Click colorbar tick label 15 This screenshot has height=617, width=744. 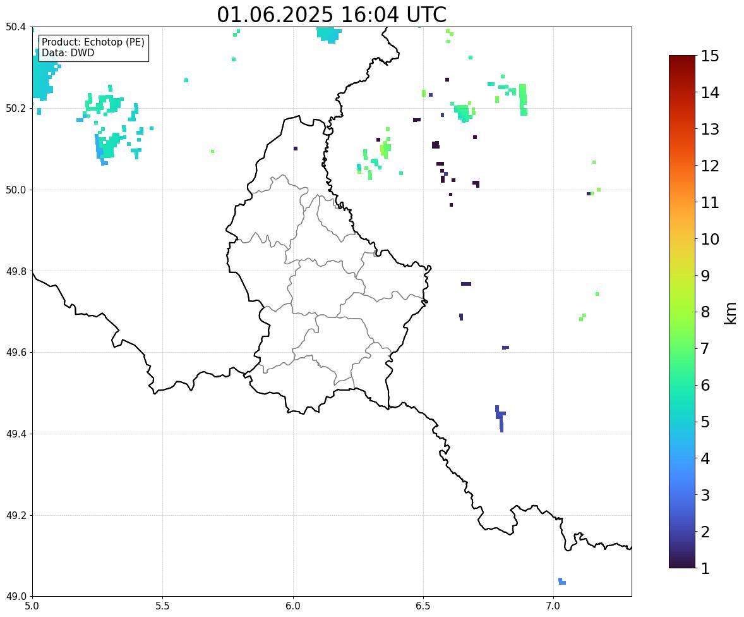pyautogui.click(x=710, y=56)
